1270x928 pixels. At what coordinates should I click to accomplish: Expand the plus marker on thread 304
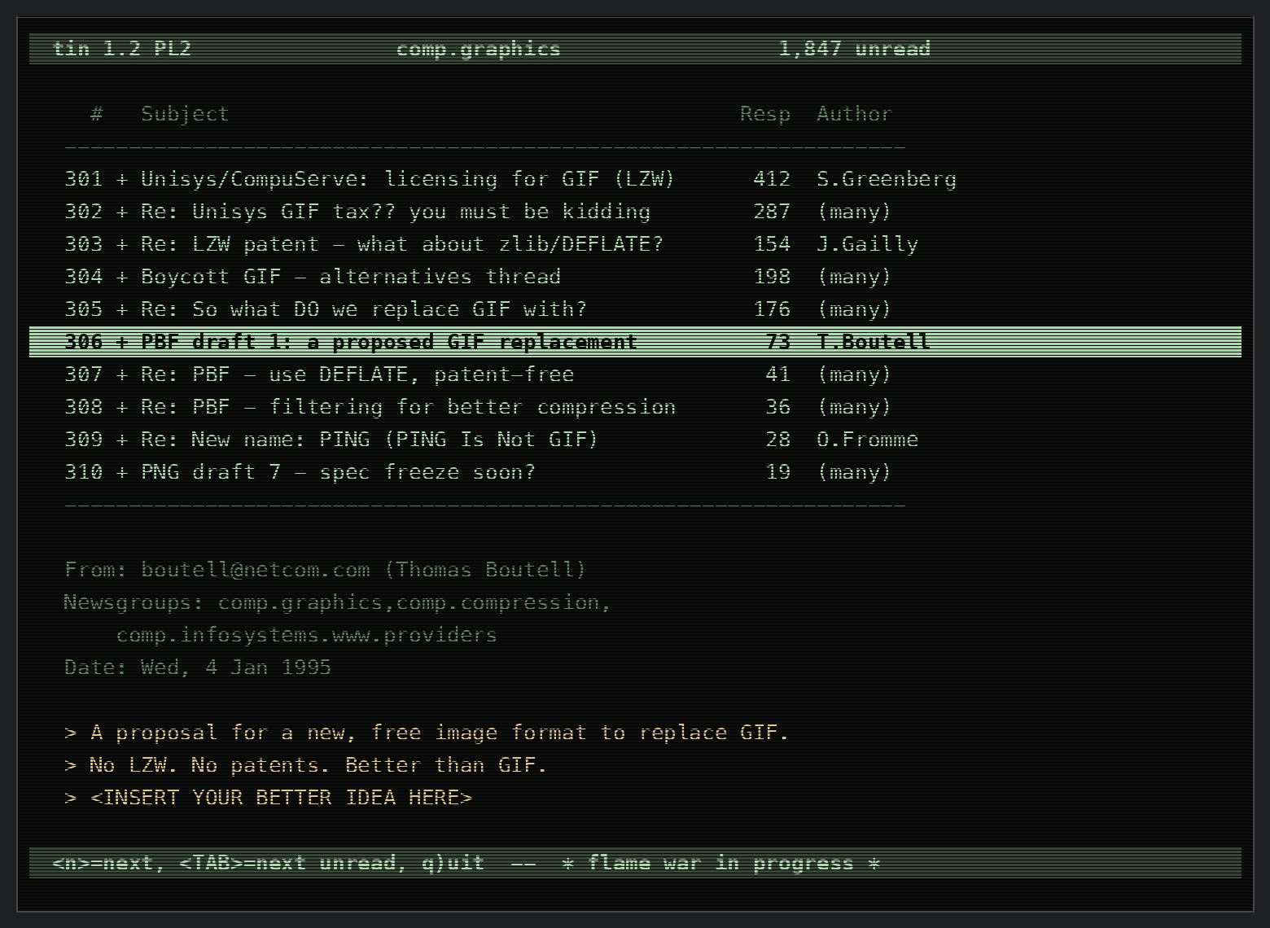pyautogui.click(x=122, y=277)
